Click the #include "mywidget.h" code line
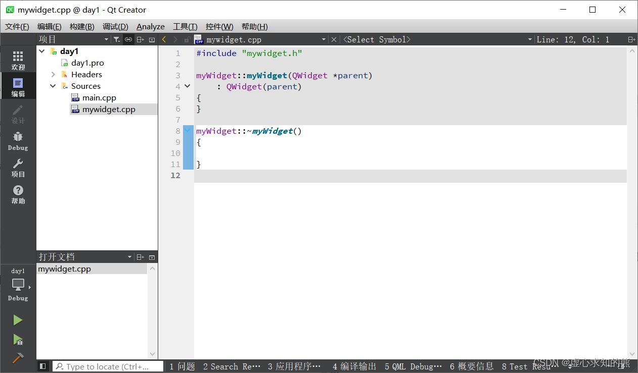This screenshot has height=373, width=638. tap(249, 53)
